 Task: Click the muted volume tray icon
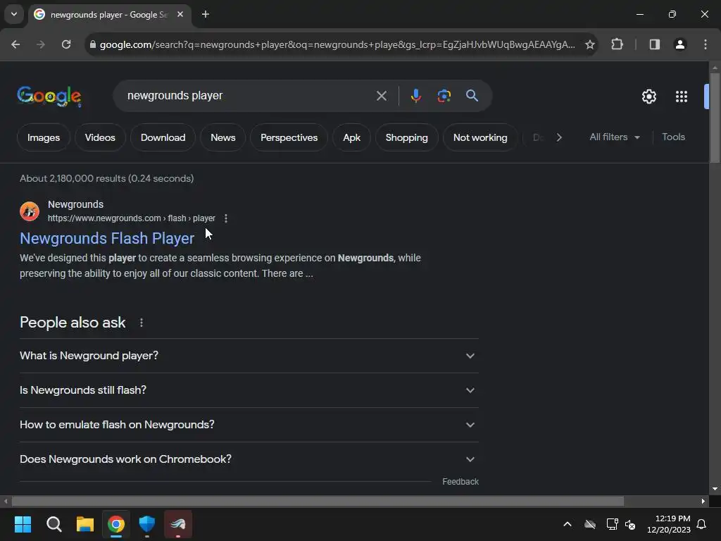(x=630, y=524)
